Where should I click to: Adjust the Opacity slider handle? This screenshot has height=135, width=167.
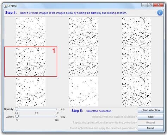coord(17,109)
